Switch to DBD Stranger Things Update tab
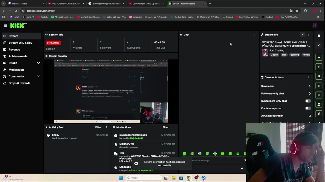 click(147, 4)
